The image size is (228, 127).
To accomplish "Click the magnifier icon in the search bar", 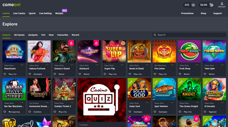I will pos(155,35).
